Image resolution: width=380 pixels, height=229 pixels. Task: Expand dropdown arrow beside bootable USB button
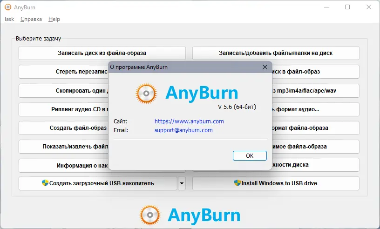coord(182,183)
